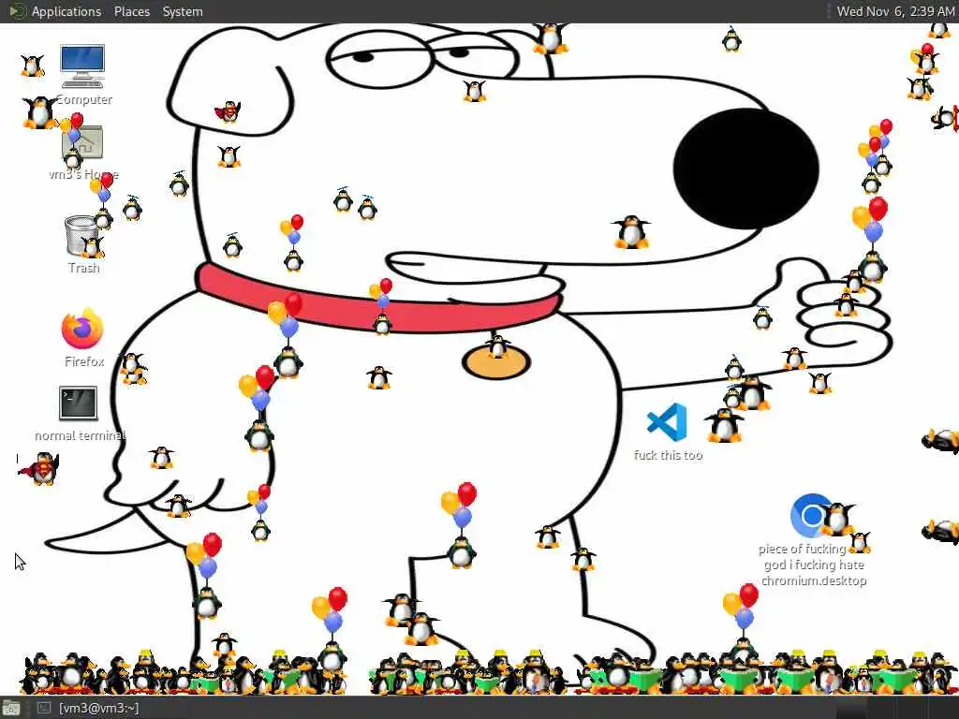
Task: Open the Computer desktop icon
Action: pyautogui.click(x=82, y=66)
